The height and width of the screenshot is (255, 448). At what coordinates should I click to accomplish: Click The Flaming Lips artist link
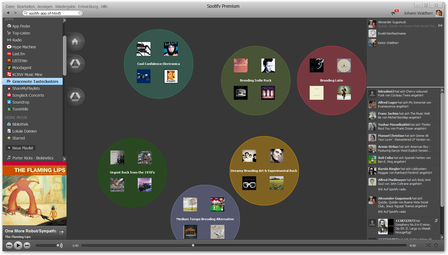pos(18,237)
